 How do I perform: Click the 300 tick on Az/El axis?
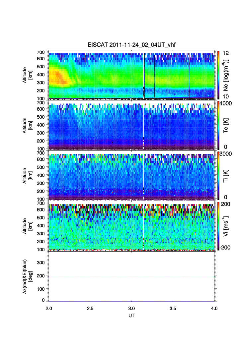(x=41, y=262)
